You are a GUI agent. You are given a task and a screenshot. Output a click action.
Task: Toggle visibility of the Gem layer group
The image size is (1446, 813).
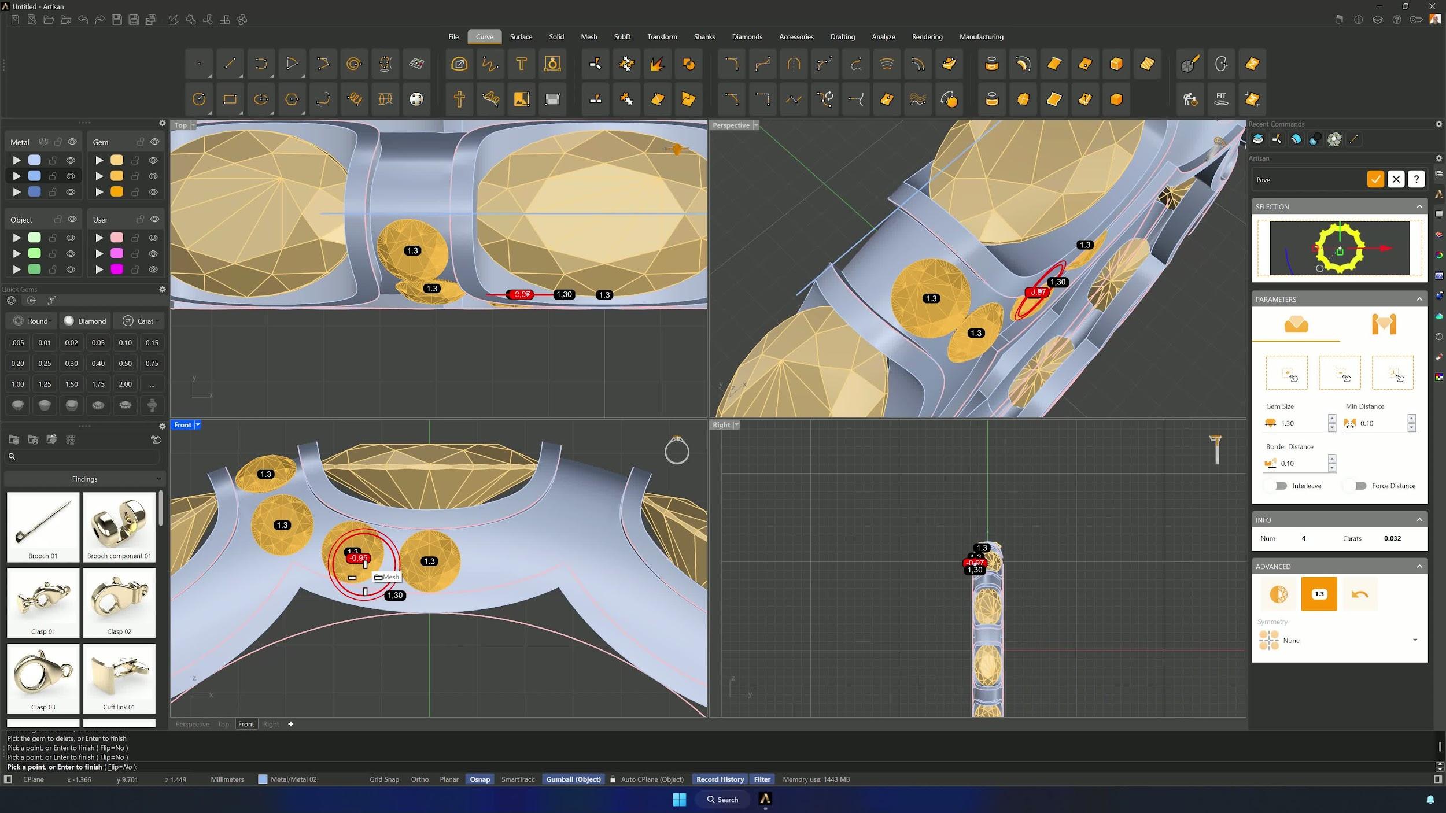[x=155, y=142]
